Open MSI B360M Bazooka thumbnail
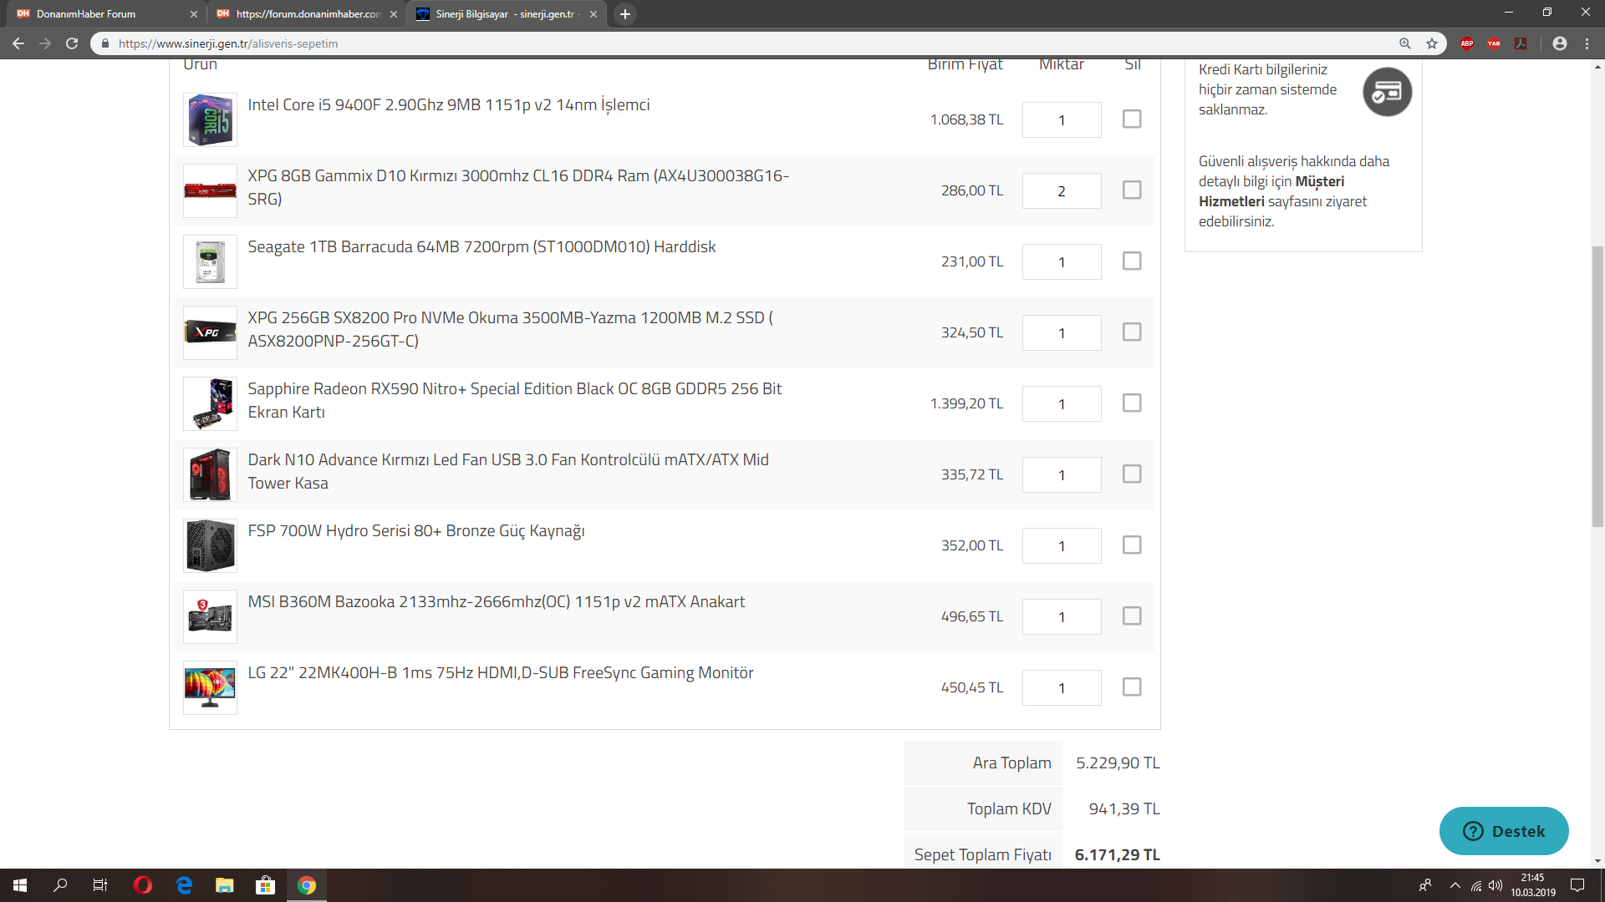Screen dimensions: 1605x902 point(210,616)
